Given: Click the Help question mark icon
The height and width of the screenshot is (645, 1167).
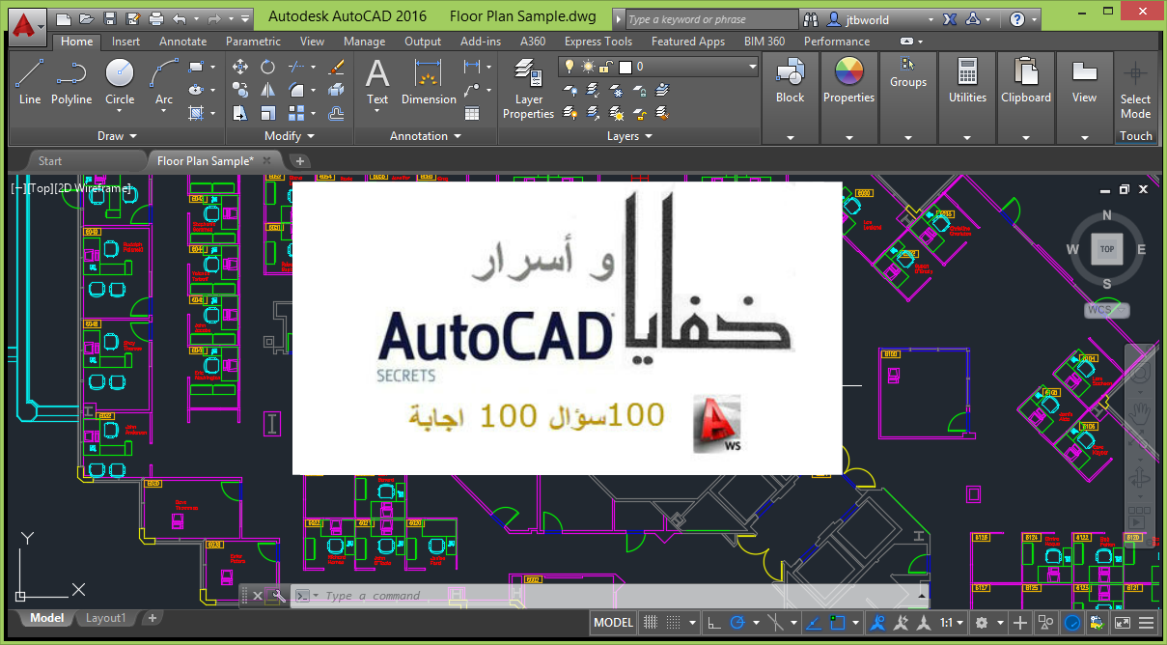Looking at the screenshot, I should tap(1017, 18).
